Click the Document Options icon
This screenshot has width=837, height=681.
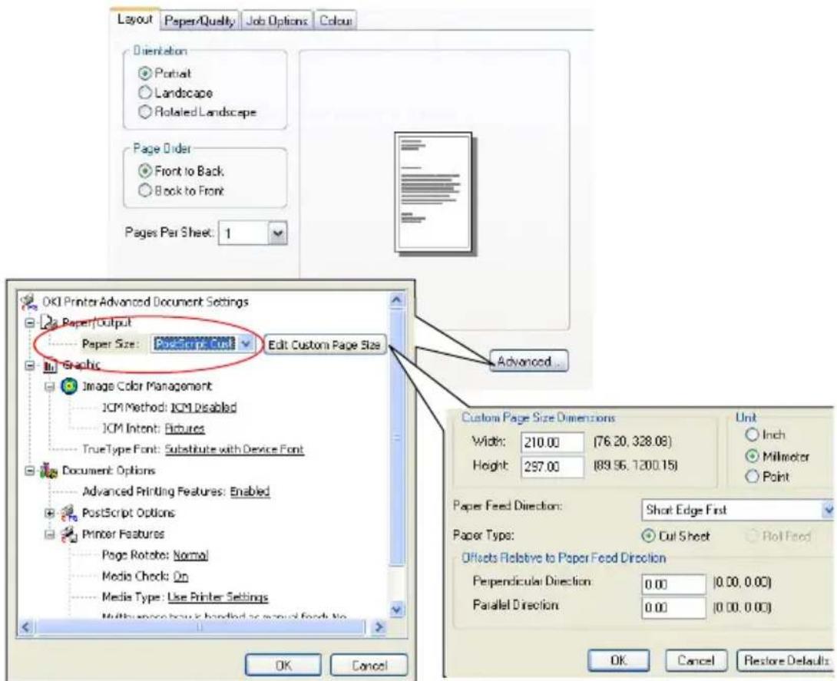click(49, 471)
